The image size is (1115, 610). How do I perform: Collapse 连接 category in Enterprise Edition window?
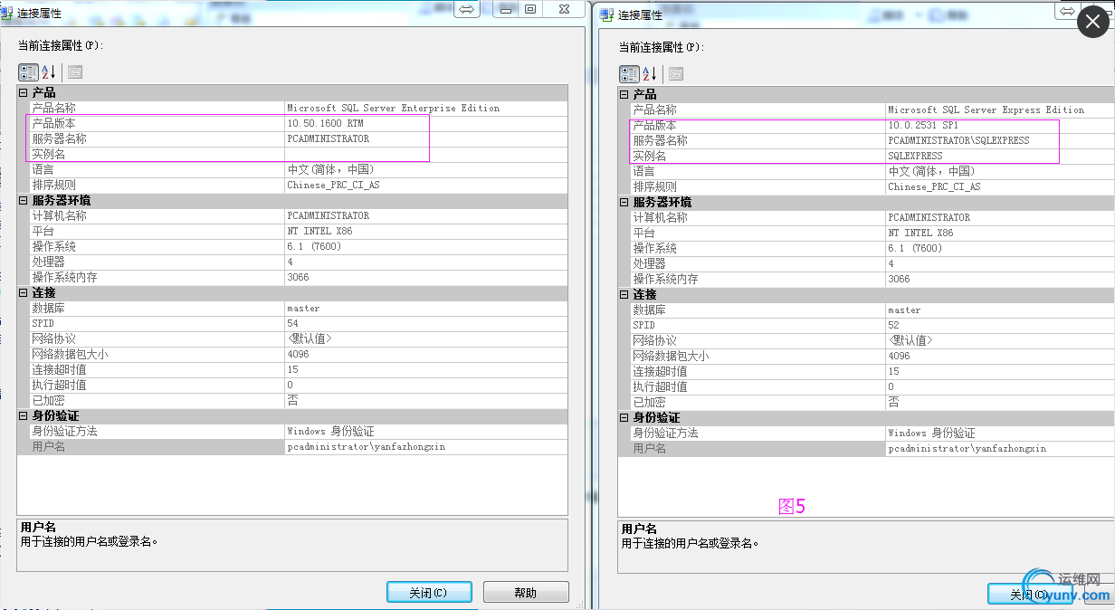pos(24,292)
